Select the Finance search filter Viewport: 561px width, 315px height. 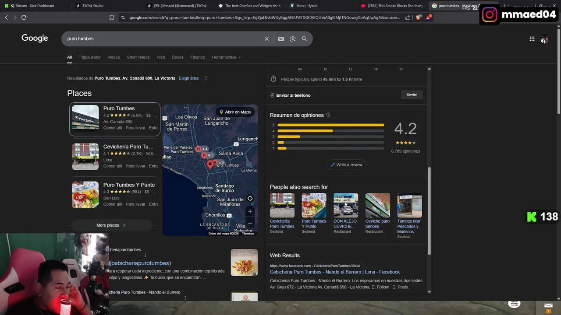198,57
